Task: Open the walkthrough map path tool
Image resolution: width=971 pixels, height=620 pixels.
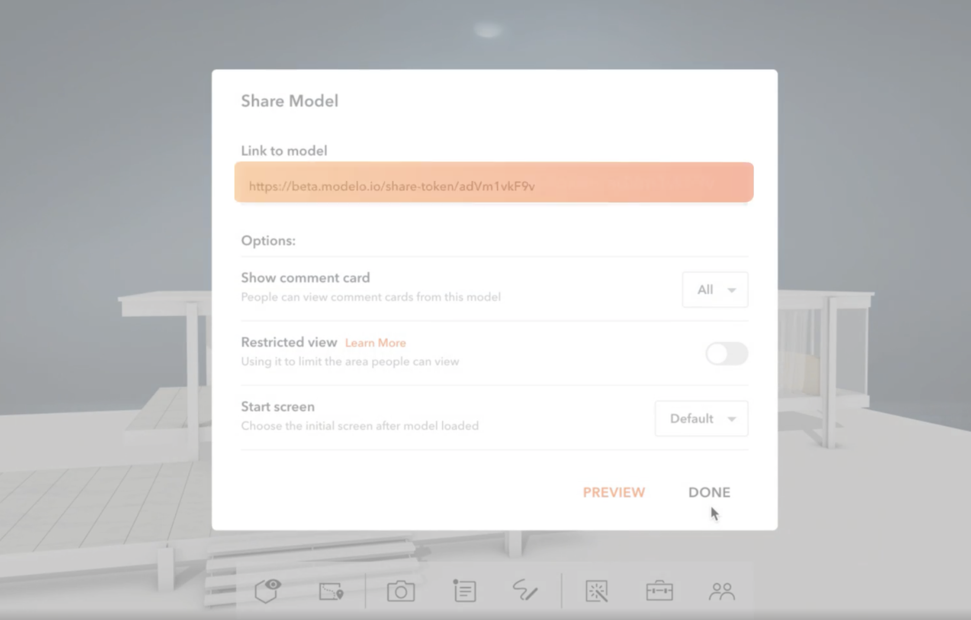Action: (331, 591)
